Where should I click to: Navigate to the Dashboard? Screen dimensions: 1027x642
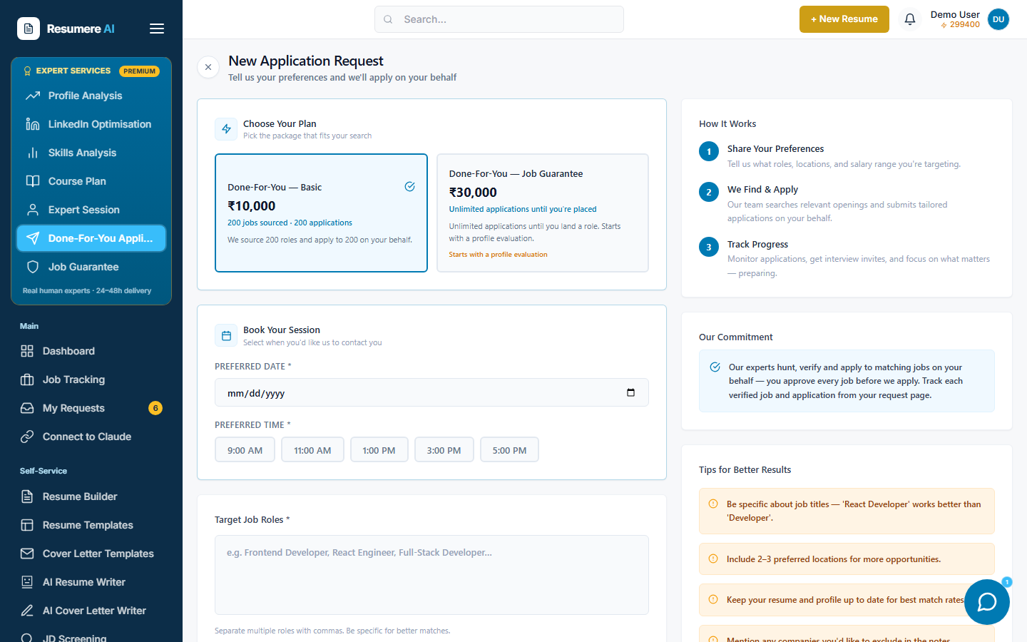click(91, 351)
